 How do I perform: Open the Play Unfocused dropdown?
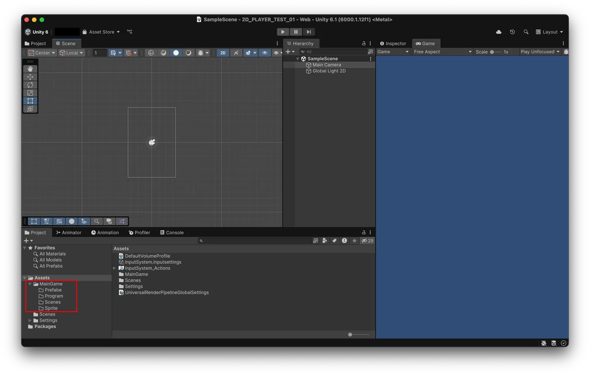[x=540, y=52]
